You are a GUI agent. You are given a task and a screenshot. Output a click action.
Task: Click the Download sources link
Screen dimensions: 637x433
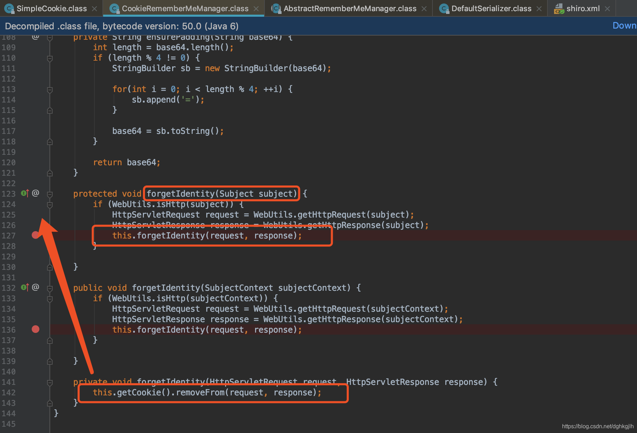624,25
